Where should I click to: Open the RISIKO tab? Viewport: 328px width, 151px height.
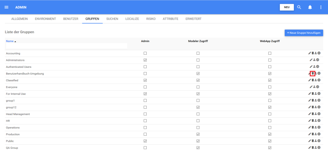(x=151, y=19)
